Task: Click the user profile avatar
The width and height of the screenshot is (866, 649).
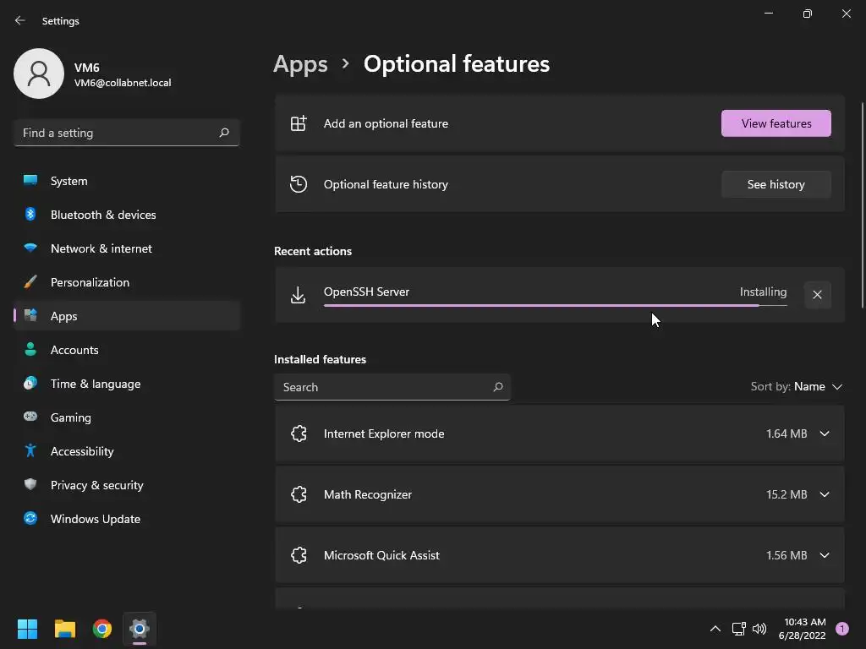Action: (39, 74)
